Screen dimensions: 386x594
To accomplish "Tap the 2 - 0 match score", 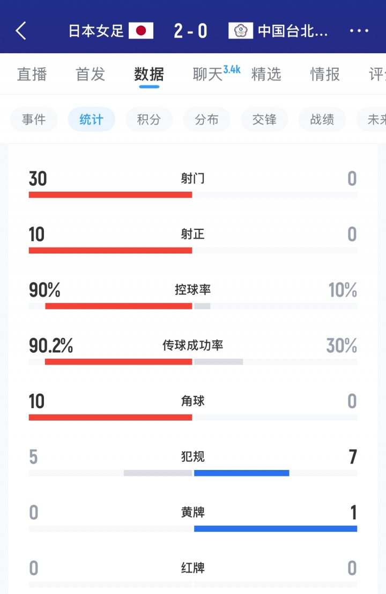I will coord(190,31).
